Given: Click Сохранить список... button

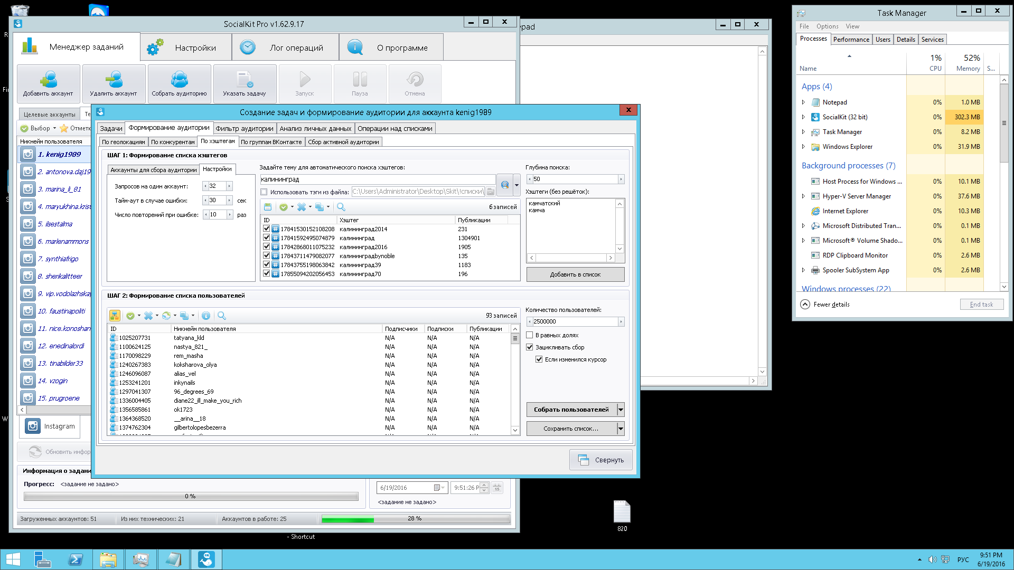Looking at the screenshot, I should 571,429.
